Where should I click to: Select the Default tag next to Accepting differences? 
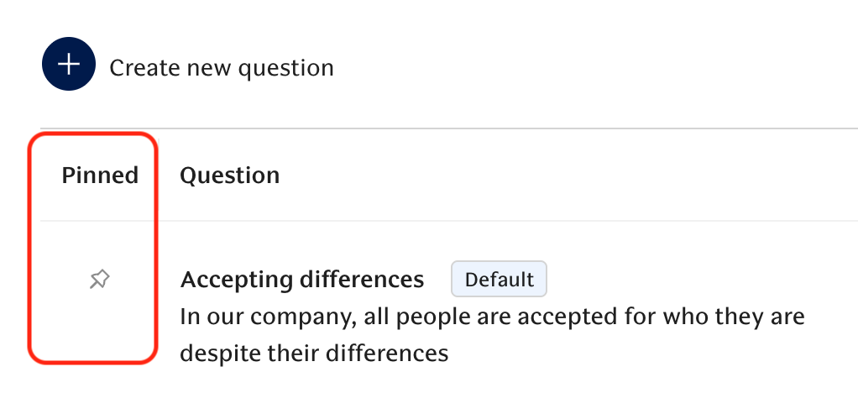point(499,280)
